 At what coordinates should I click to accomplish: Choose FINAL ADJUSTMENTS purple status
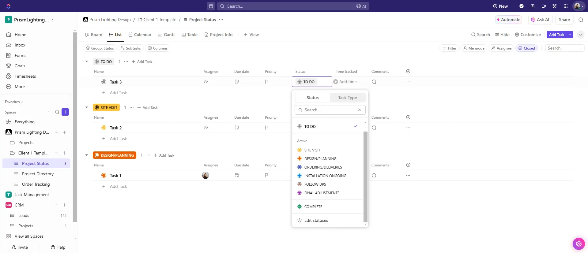[328, 193]
